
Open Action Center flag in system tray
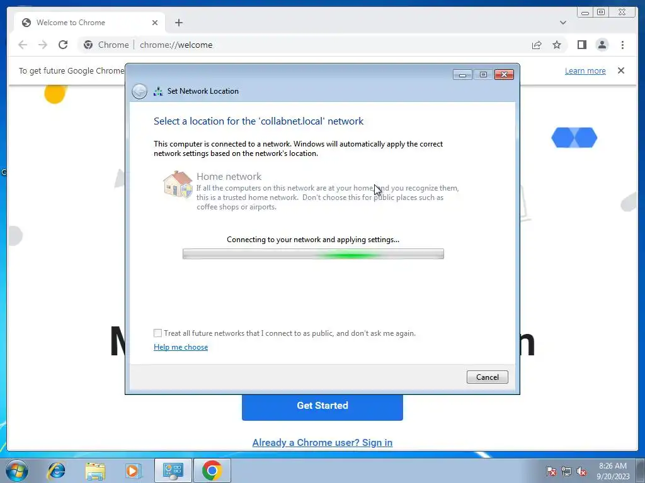(551, 471)
